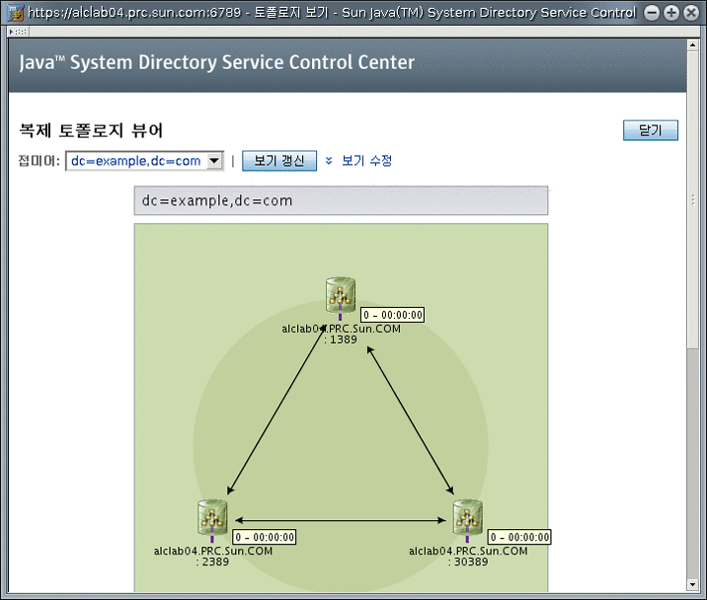This screenshot has width=707, height=600.
Task: Click the vertical scrollbar up arrow
Action: pyautogui.click(x=692, y=44)
